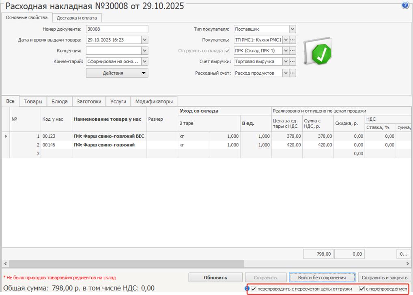Toggle перепроводить с пересчетом цены отгрузки checkbox
Image resolution: width=413 pixels, height=295 pixels.
coord(254,289)
